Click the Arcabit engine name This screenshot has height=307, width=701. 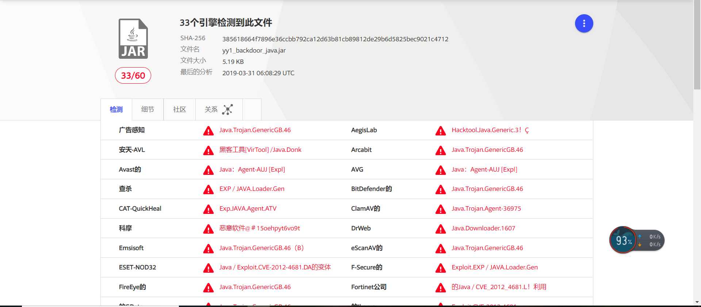[361, 150]
